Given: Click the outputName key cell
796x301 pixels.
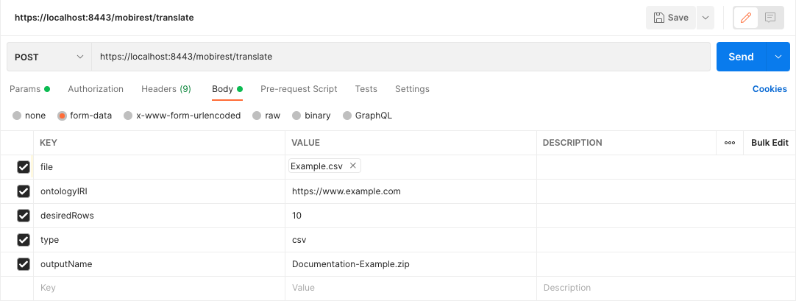Looking at the screenshot, I should pyautogui.click(x=160, y=264).
